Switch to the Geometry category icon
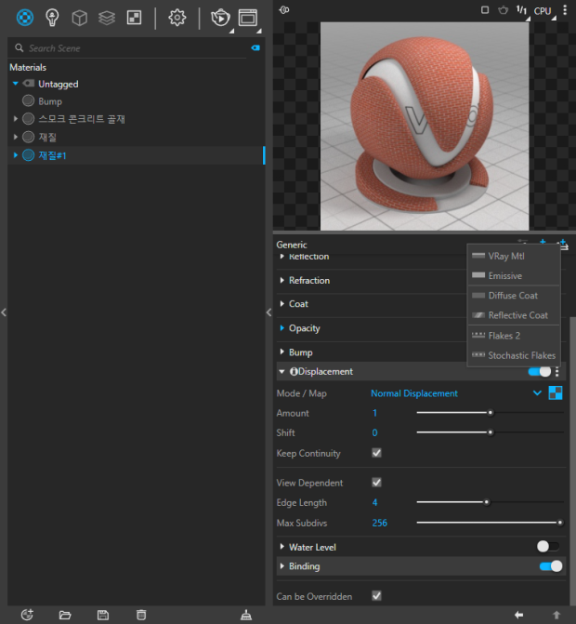 (80, 17)
